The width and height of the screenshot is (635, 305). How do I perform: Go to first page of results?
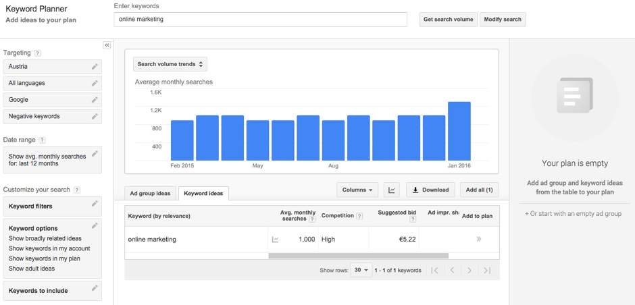click(x=435, y=270)
